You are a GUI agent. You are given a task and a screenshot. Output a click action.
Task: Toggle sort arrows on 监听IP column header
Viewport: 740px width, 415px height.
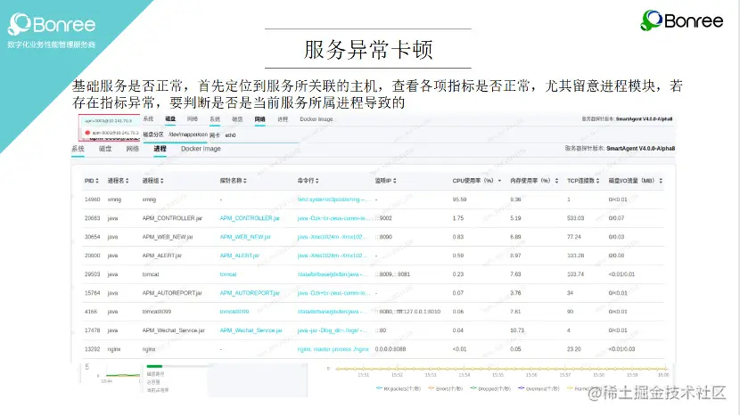[x=395, y=181]
